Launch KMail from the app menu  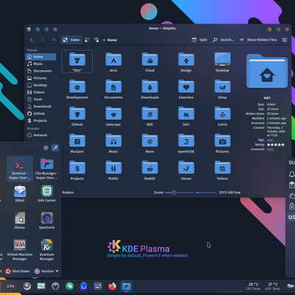coord(20,193)
